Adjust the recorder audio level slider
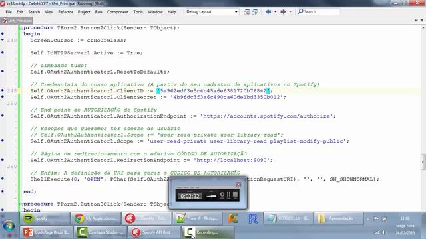Screen dimensions: 426x239 [211, 196]
